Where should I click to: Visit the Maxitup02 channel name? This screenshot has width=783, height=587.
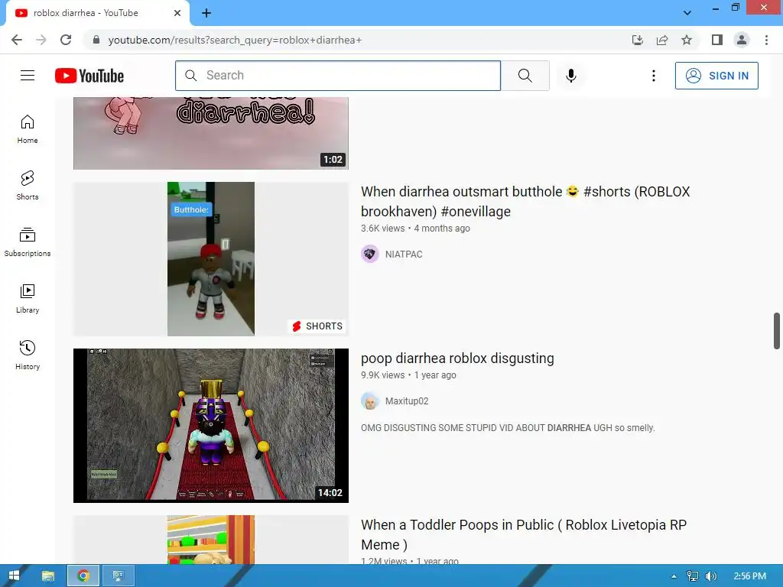(x=407, y=401)
